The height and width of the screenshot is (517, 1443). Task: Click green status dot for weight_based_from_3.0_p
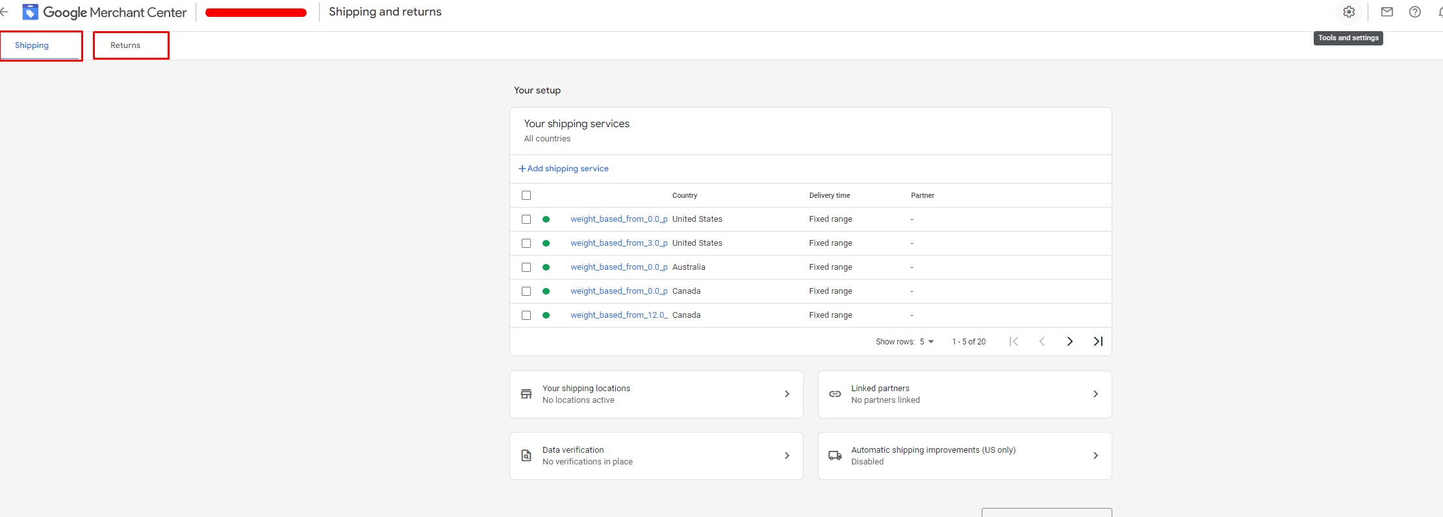coord(546,243)
